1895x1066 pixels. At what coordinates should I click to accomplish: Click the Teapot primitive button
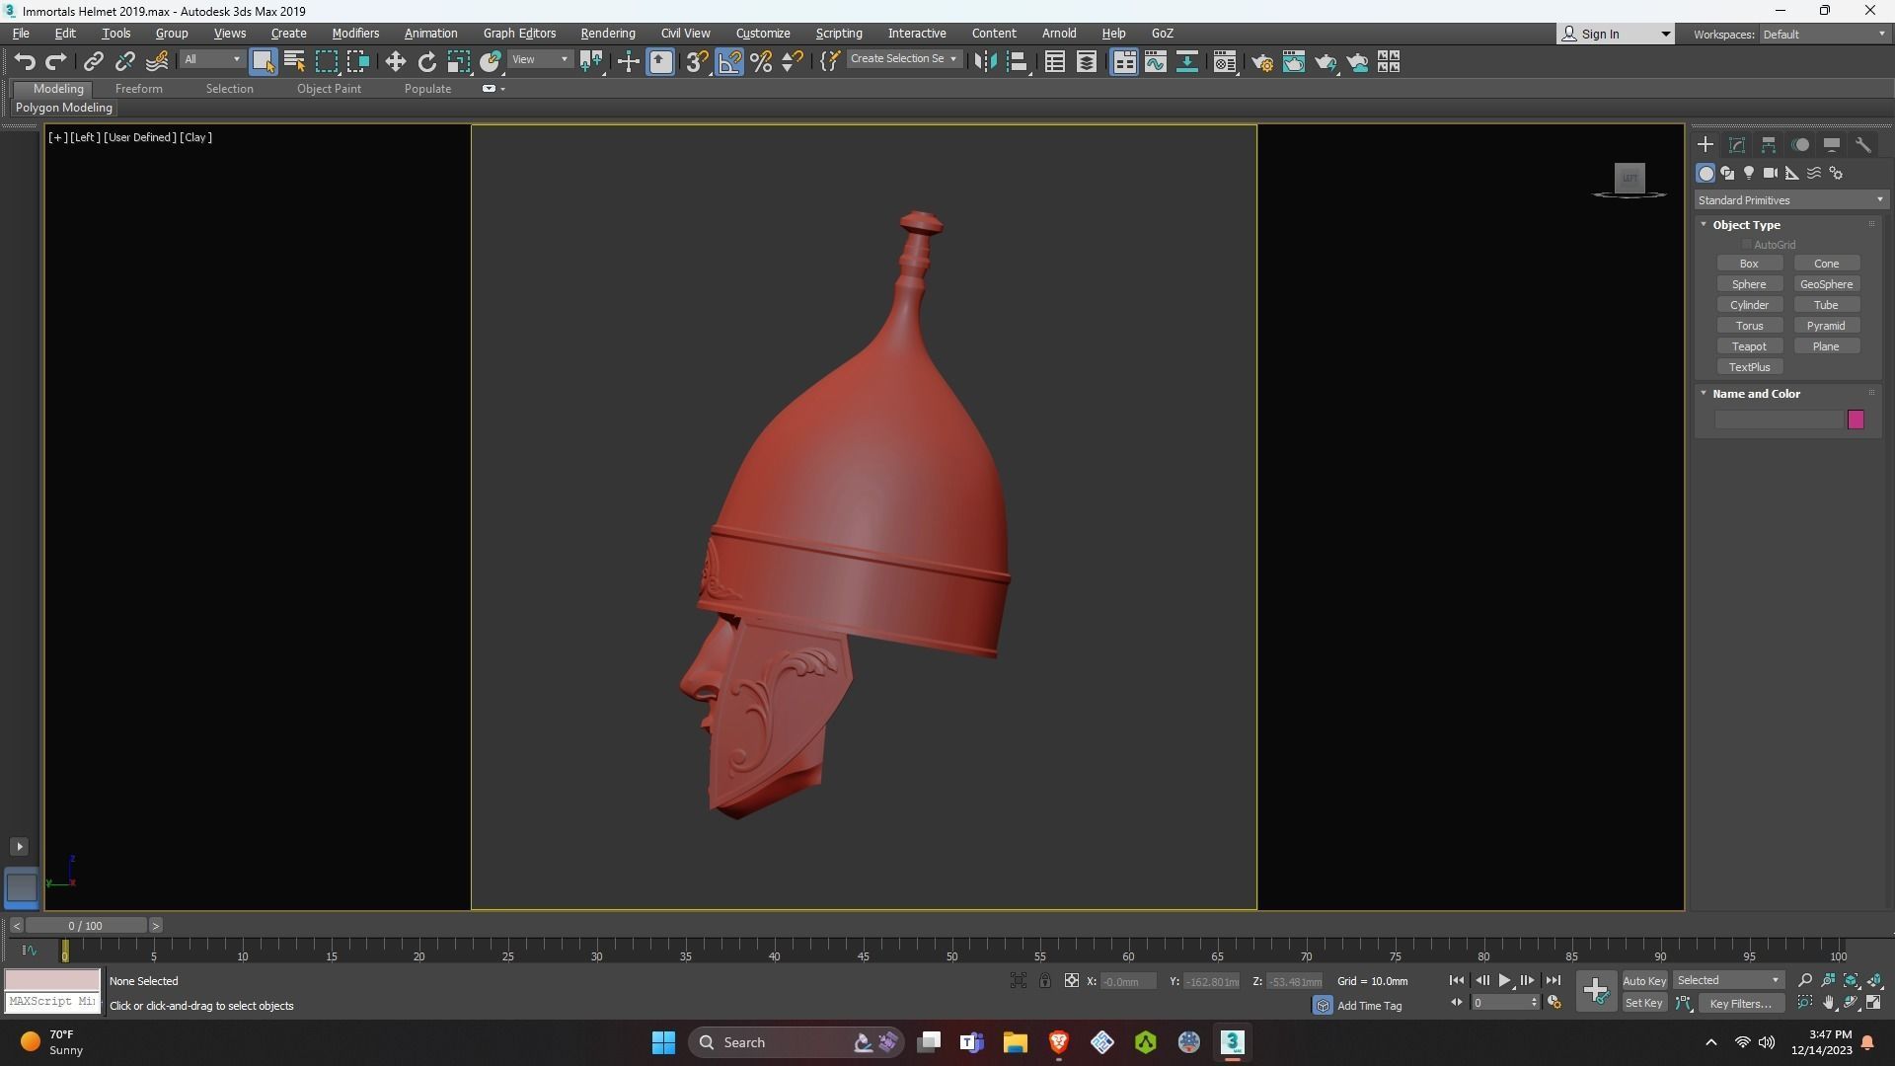[1749, 346]
